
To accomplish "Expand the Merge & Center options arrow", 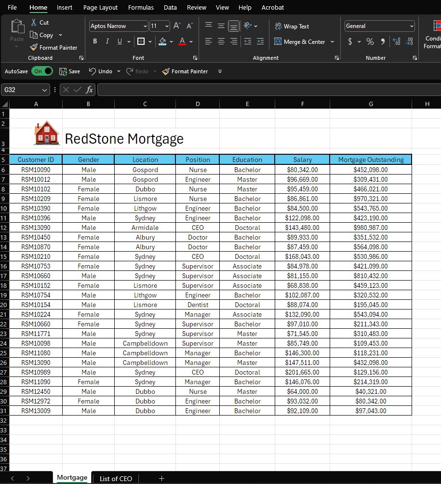I will [333, 41].
